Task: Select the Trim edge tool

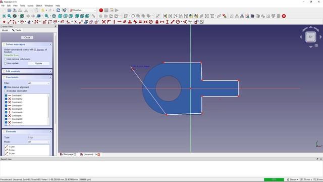Action: [x=76, y=22]
